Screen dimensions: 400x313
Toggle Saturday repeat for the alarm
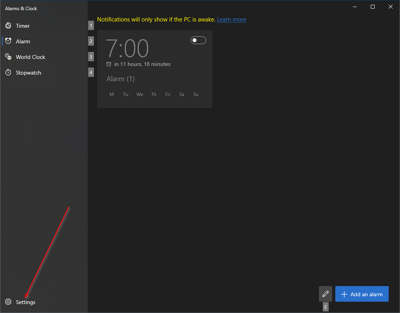click(x=181, y=94)
